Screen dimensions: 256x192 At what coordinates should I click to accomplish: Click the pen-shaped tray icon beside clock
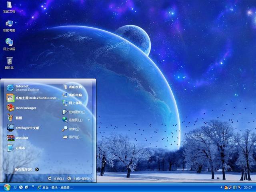click(x=239, y=188)
